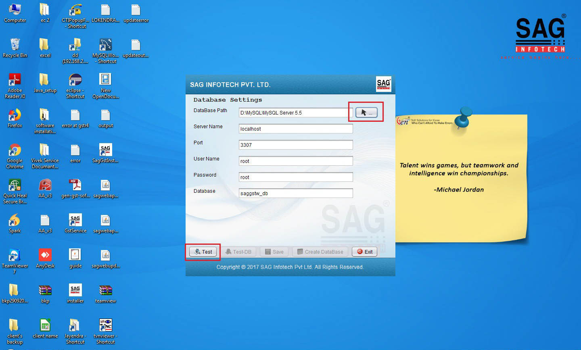Click the DataBase Path text field
Image resolution: width=581 pixels, height=350 pixels.
293,112
